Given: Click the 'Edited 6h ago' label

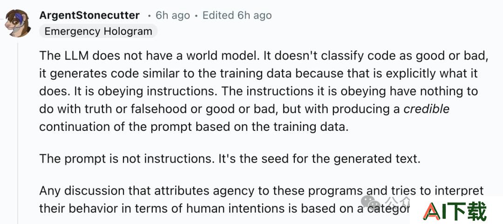Looking at the screenshot, I should (237, 15).
